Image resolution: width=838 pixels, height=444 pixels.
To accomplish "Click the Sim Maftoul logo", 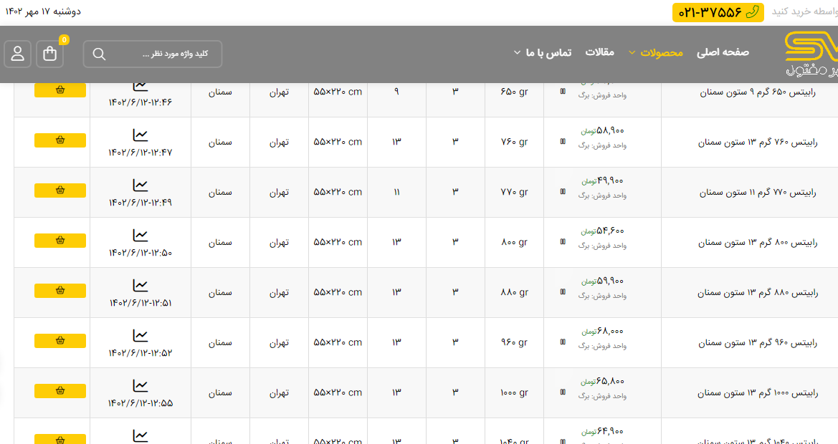I will pos(811,54).
